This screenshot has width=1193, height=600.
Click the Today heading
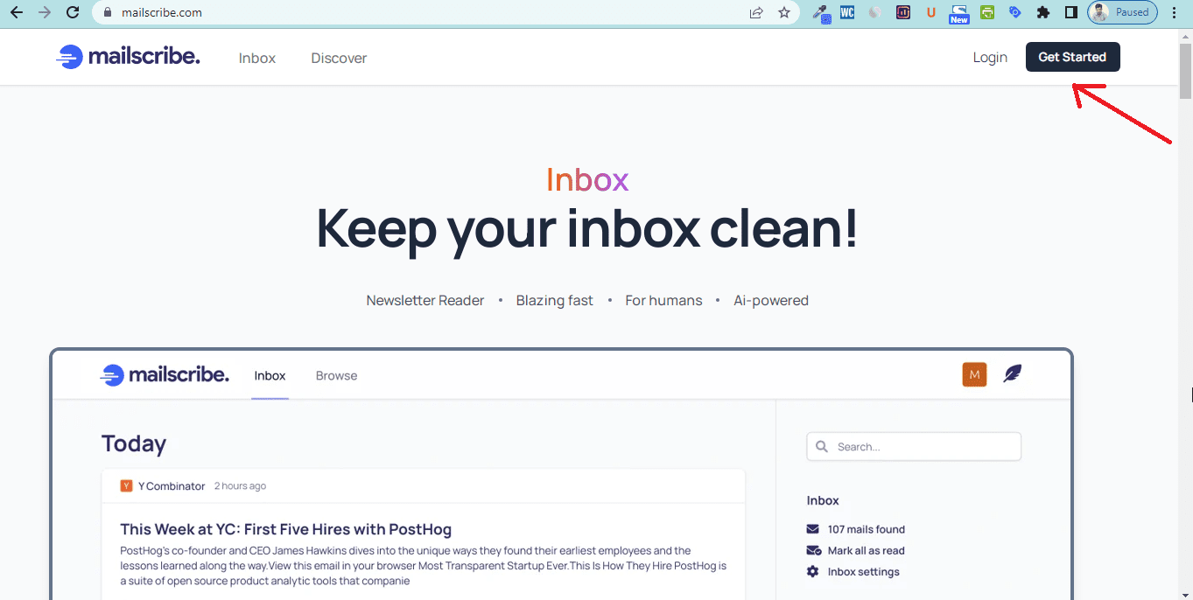(134, 443)
